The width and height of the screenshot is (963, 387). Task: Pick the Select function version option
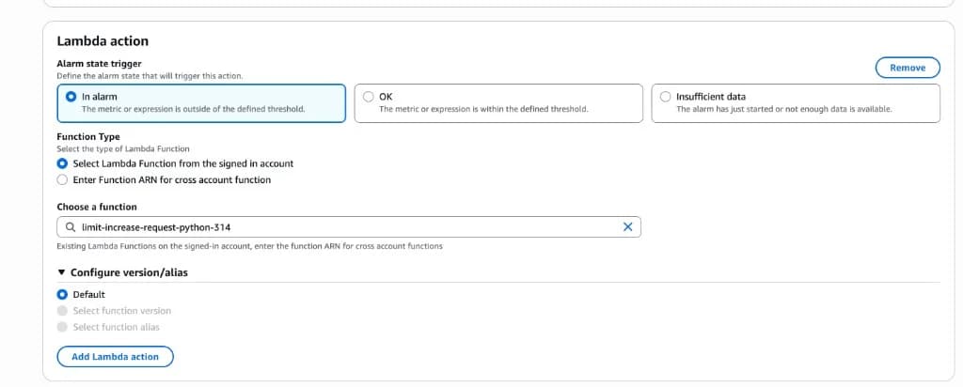[114, 311]
